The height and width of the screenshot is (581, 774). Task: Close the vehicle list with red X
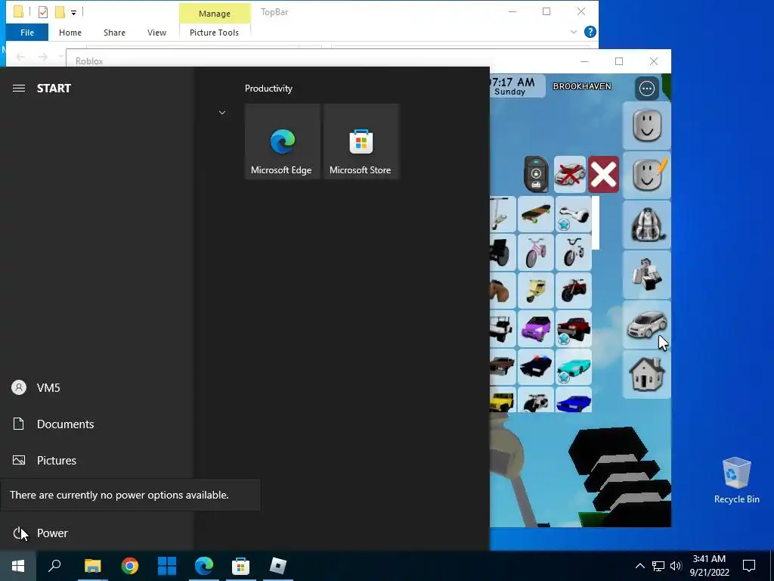[x=603, y=175]
